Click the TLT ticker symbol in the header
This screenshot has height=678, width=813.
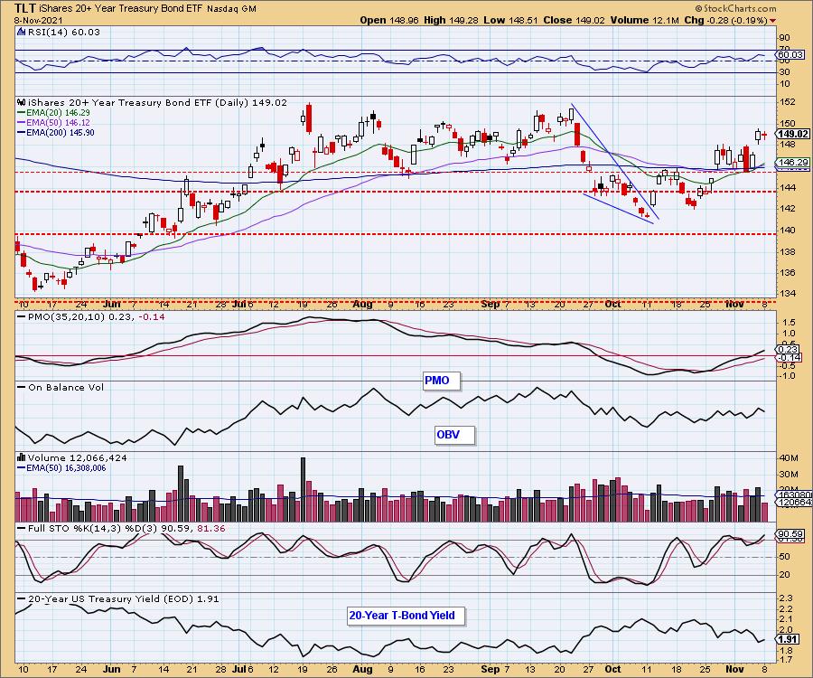(25, 8)
